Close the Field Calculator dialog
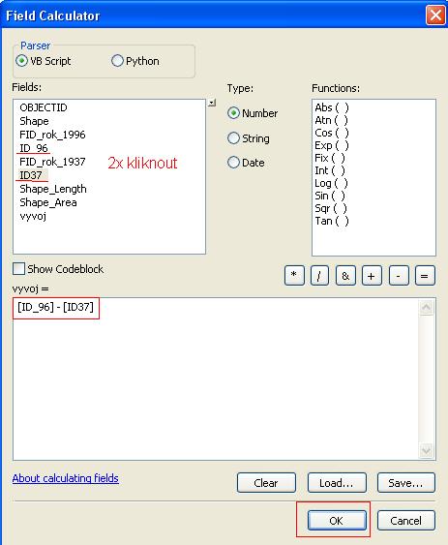 click(x=435, y=15)
